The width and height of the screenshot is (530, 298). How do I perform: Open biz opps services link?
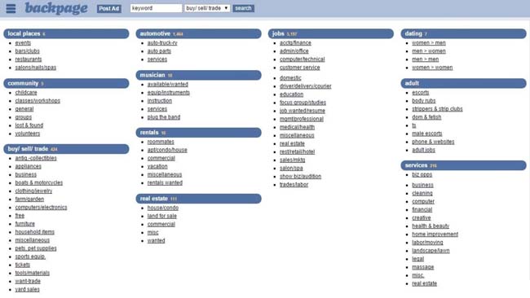(x=422, y=174)
